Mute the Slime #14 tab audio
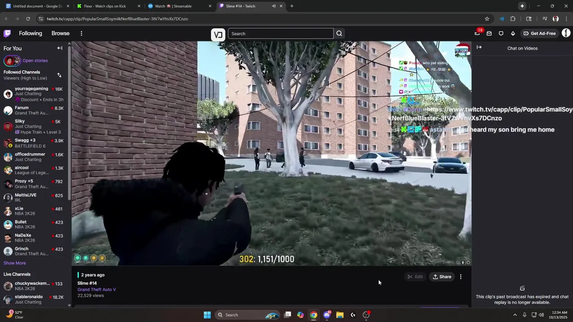The image size is (573, 322). tap(274, 6)
